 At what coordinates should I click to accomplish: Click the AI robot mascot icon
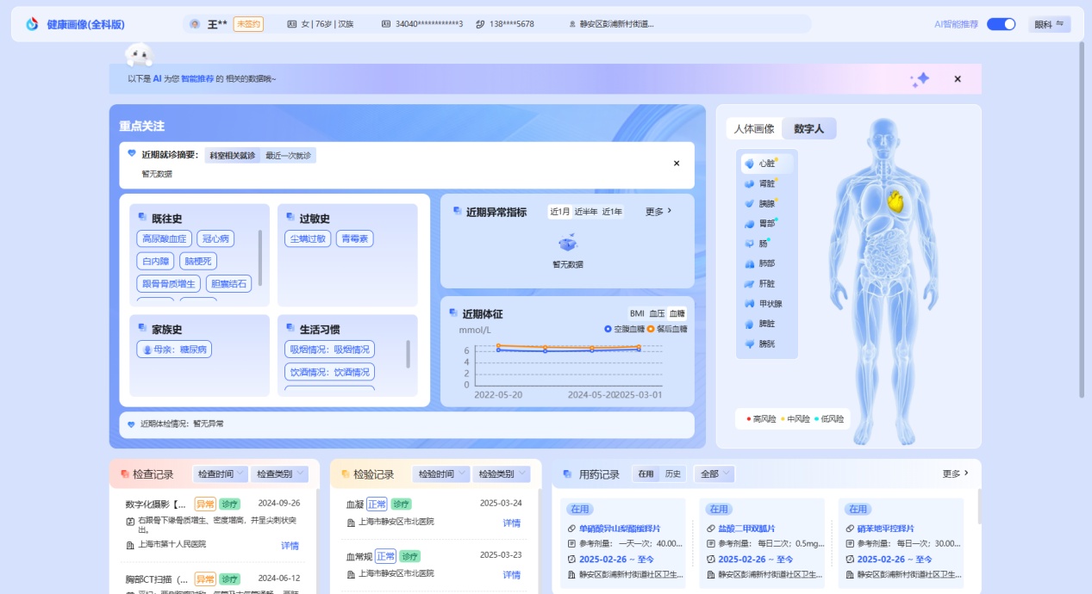click(139, 55)
